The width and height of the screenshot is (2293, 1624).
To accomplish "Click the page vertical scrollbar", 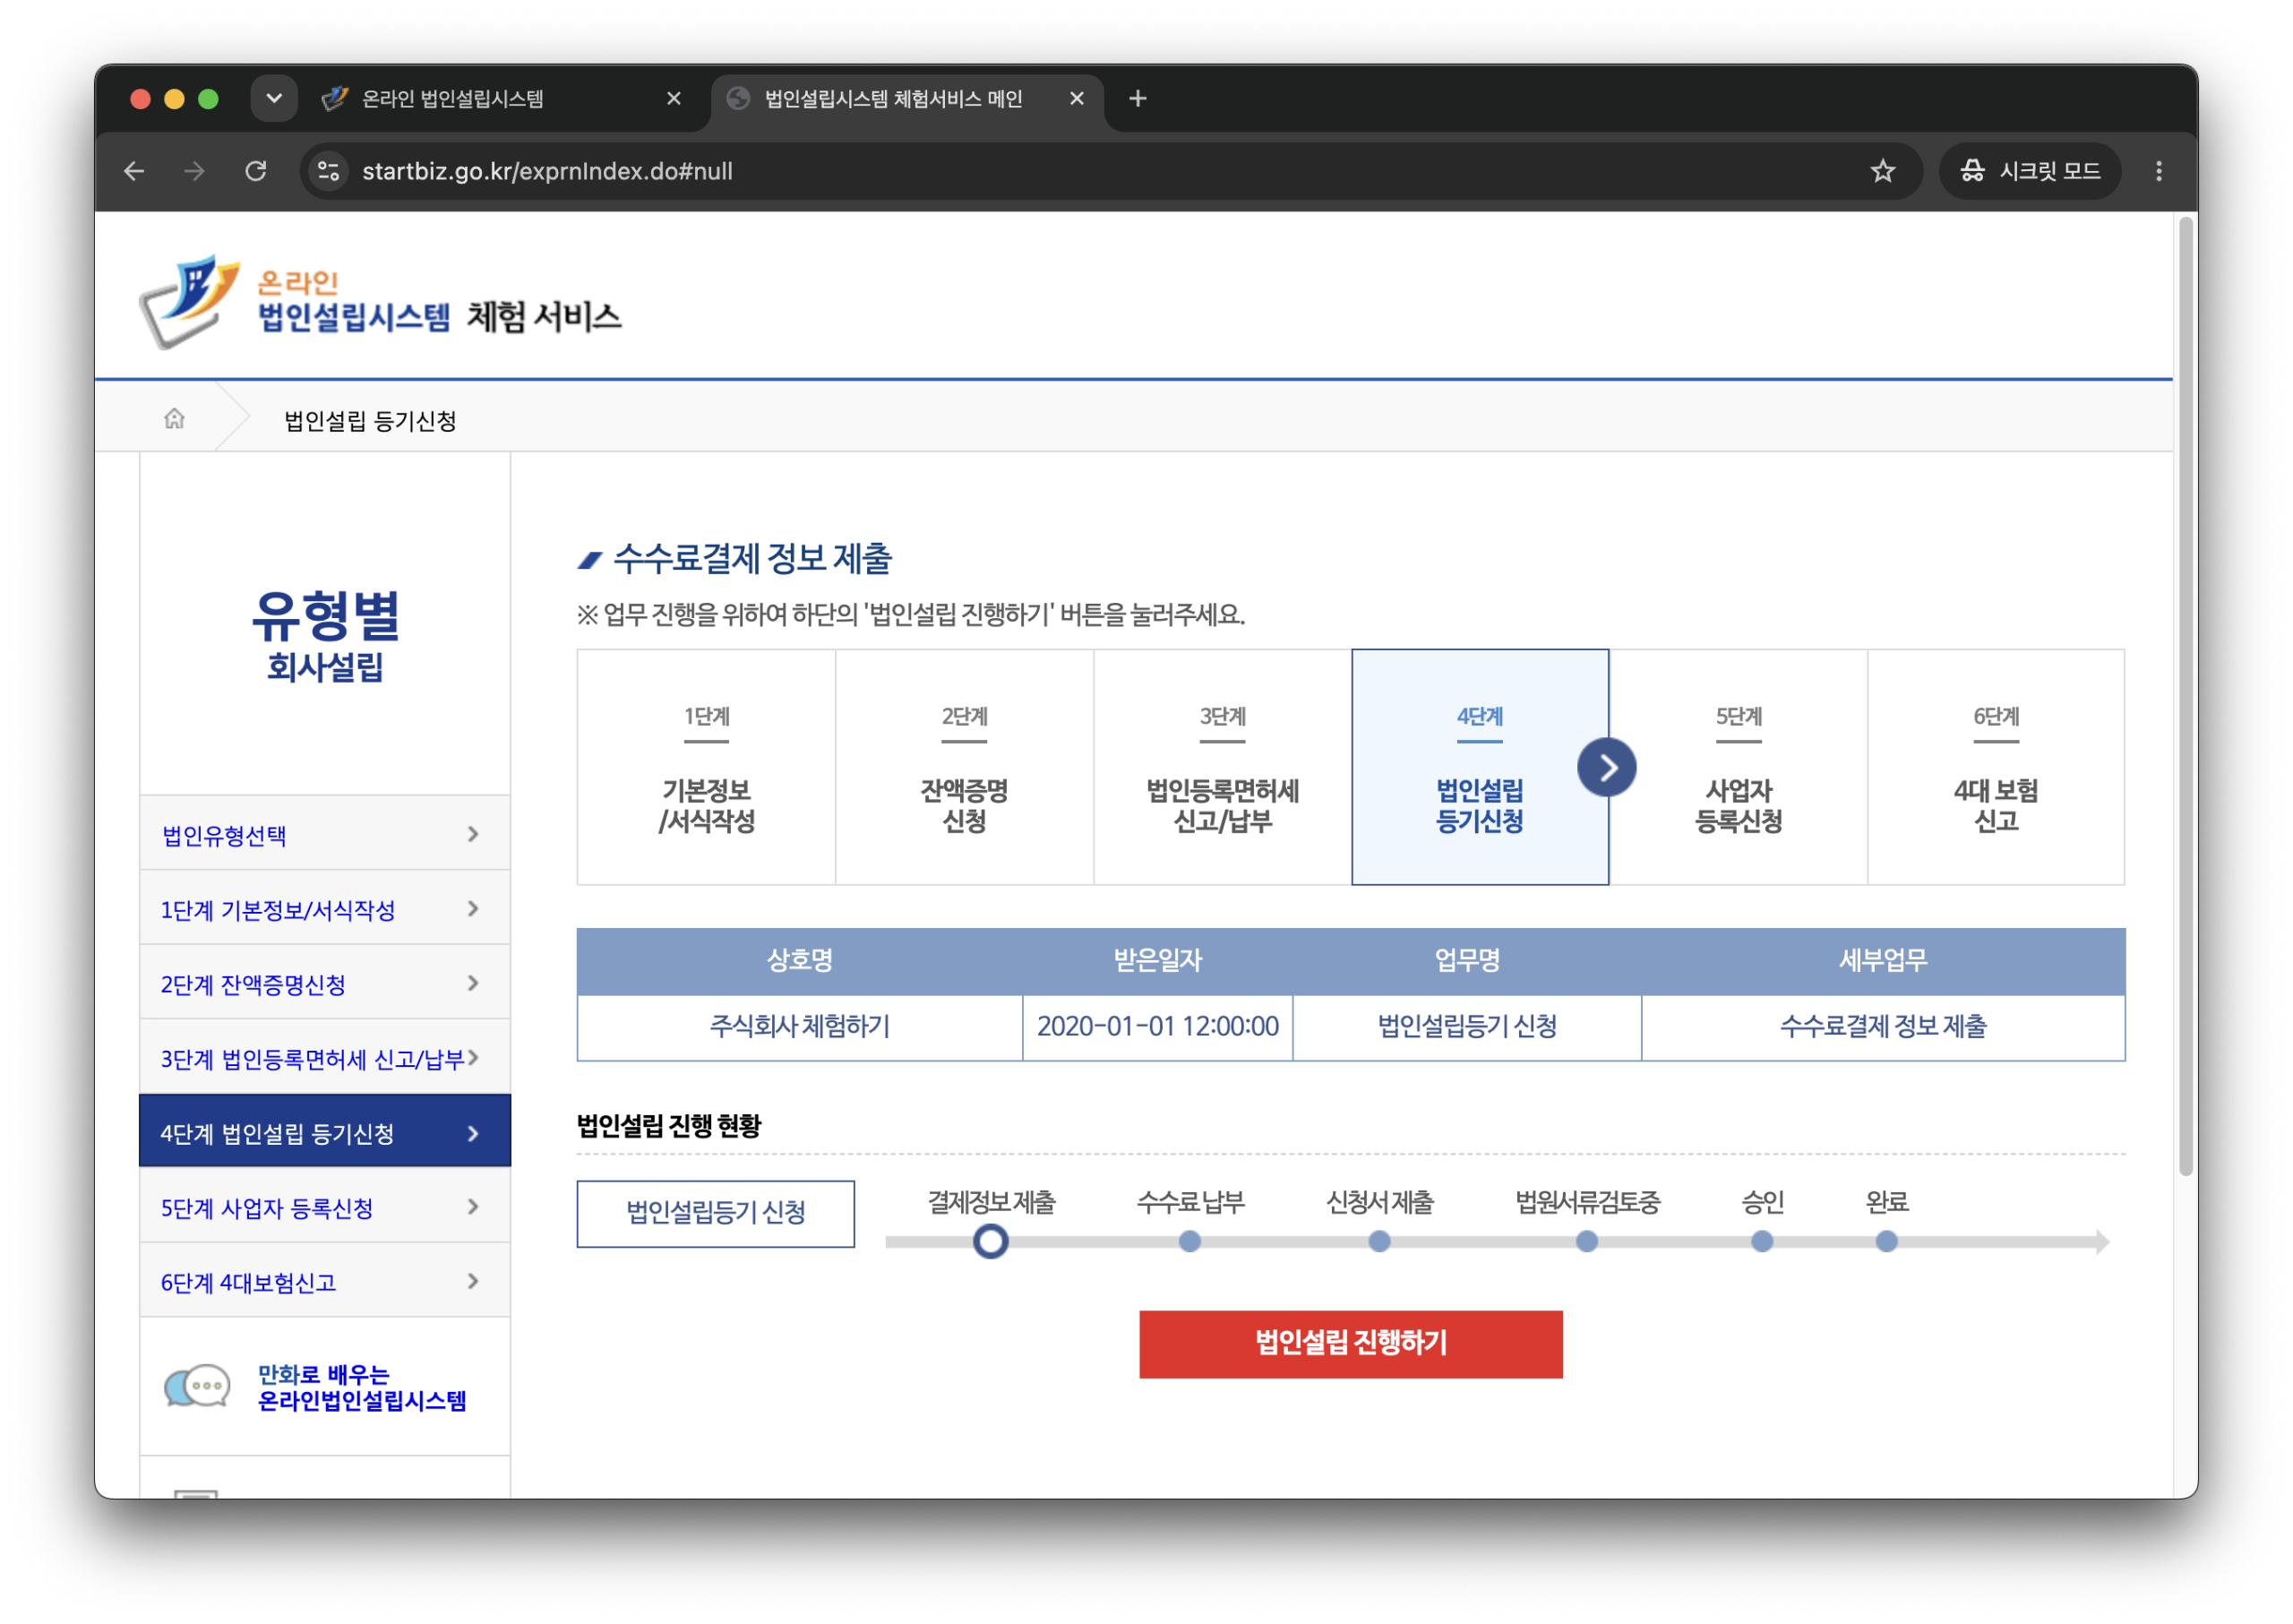I will [x=2186, y=697].
